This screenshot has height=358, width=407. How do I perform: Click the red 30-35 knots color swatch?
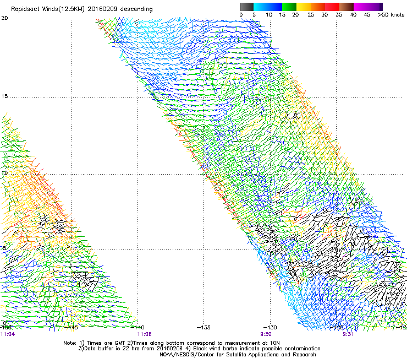click(332, 7)
